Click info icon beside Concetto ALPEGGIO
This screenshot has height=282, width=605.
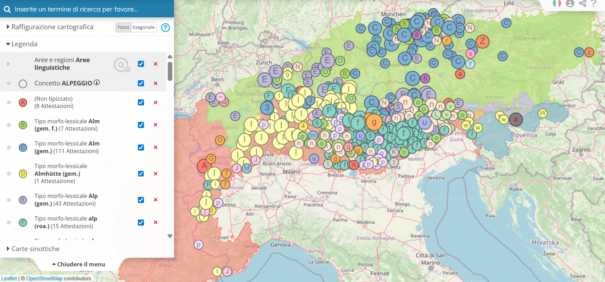click(97, 82)
